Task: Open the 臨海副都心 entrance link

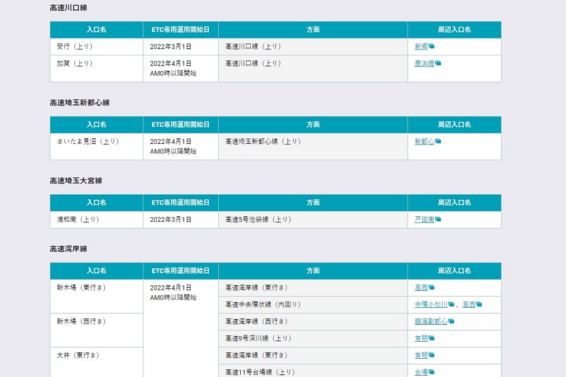Action: coord(432,320)
